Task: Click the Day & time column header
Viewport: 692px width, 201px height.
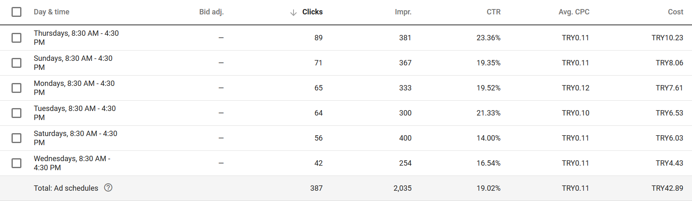Action: [51, 12]
